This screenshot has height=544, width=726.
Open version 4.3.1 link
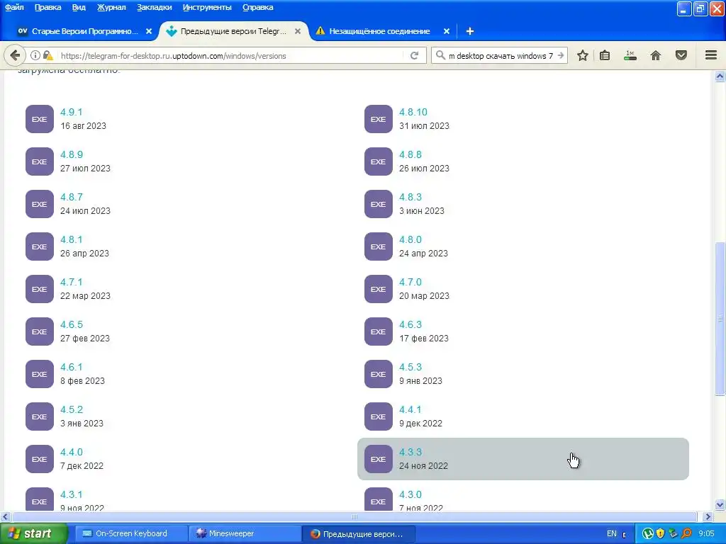72,495
